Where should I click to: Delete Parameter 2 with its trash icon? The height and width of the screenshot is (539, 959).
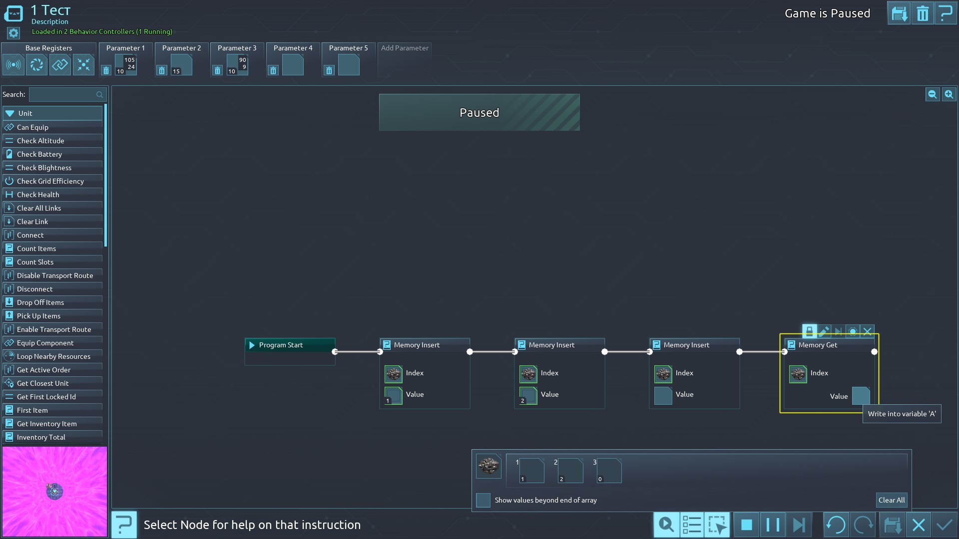pyautogui.click(x=161, y=71)
